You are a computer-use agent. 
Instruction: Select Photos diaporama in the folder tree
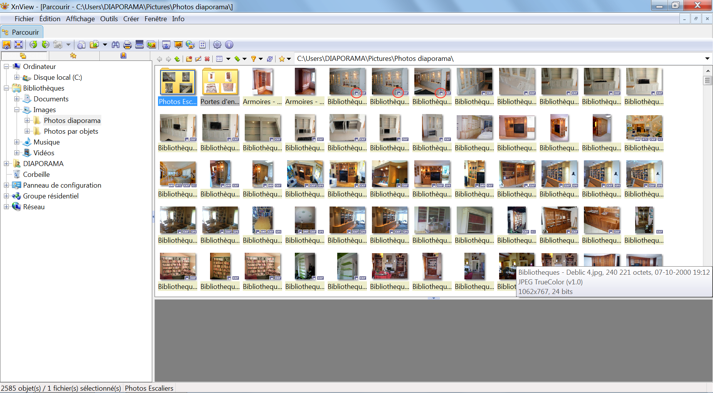pyautogui.click(x=72, y=121)
